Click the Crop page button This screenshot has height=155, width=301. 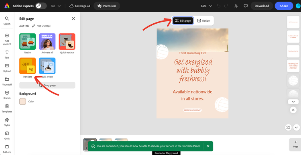pos(47,85)
